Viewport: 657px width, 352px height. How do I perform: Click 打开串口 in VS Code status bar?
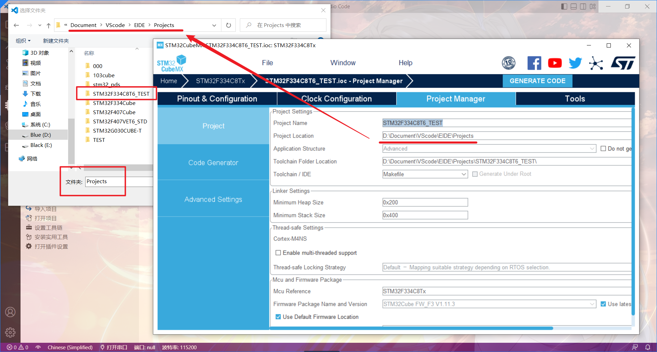pos(114,347)
